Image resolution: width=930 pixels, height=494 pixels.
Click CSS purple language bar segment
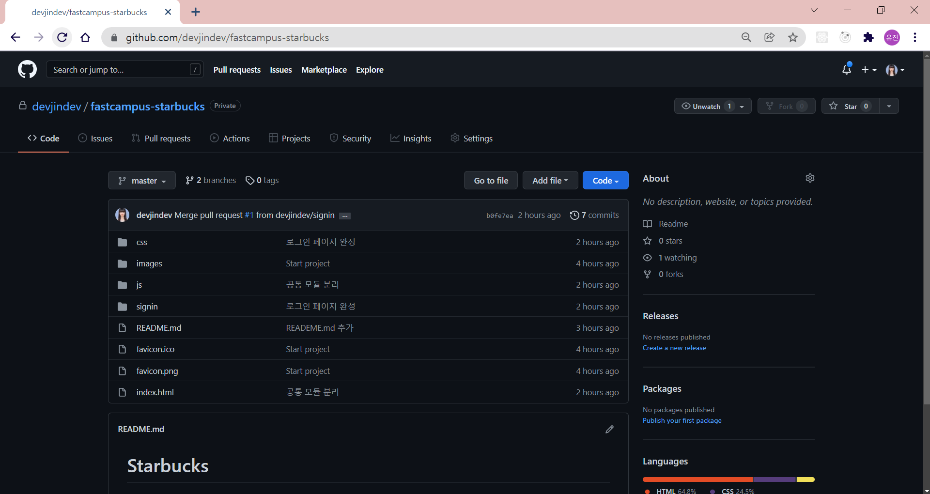pyautogui.click(x=775, y=479)
